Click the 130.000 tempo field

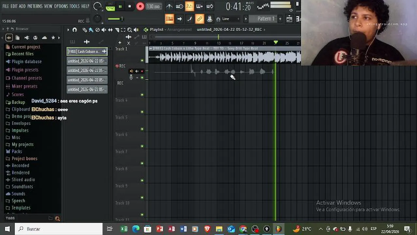(153, 7)
